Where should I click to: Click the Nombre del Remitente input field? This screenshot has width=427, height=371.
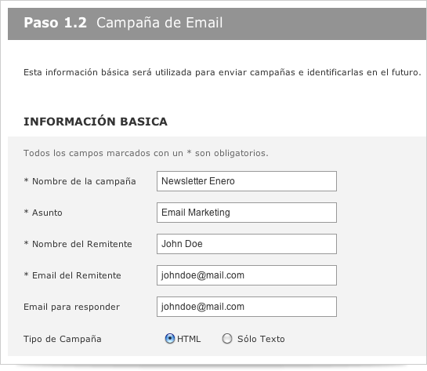point(247,244)
